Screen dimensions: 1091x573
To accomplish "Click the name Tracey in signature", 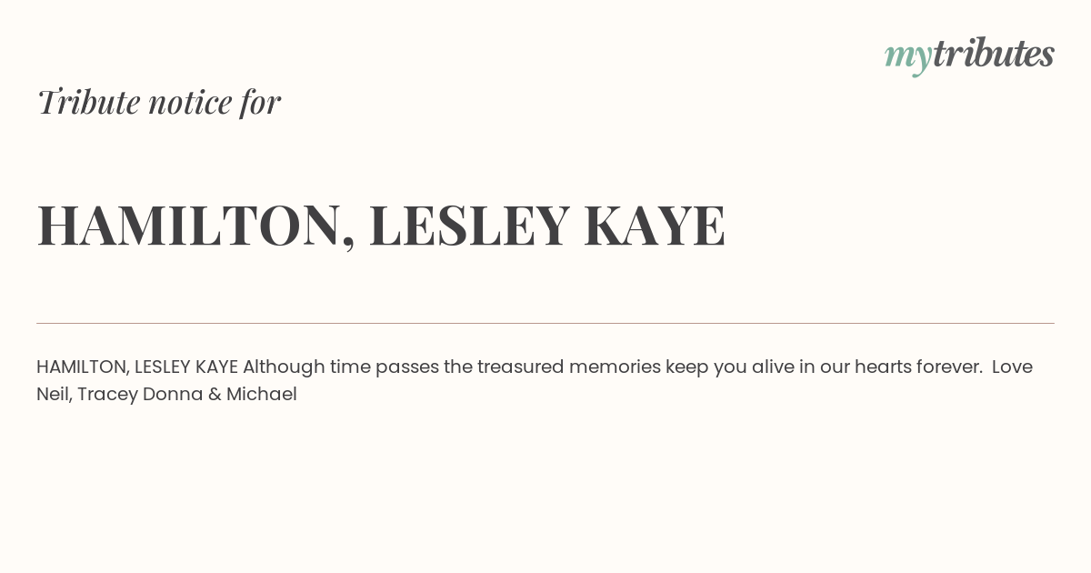I will coord(106,395).
